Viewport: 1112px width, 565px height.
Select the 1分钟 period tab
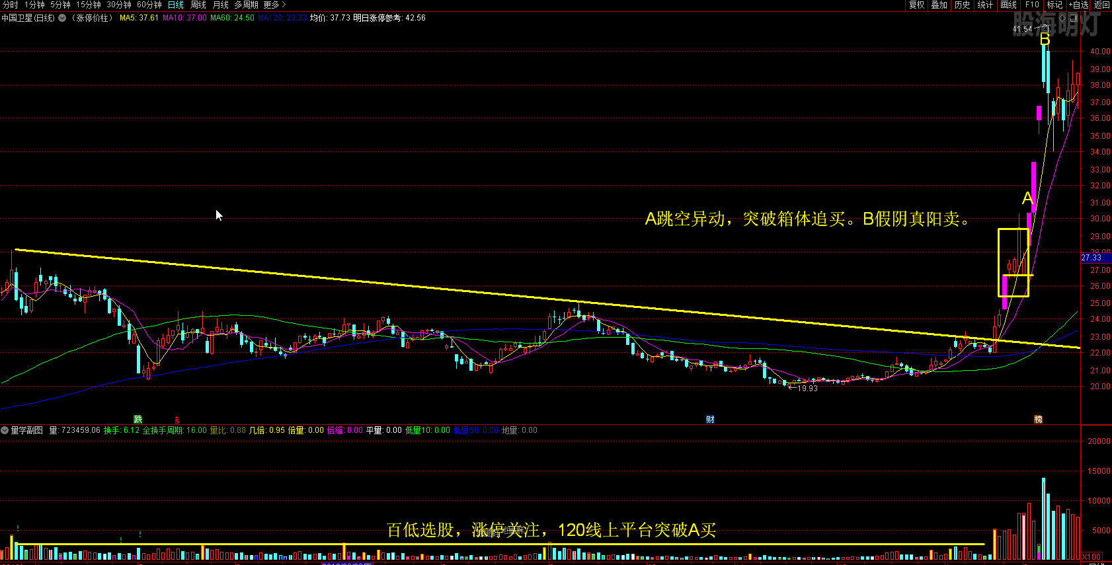tap(34, 5)
